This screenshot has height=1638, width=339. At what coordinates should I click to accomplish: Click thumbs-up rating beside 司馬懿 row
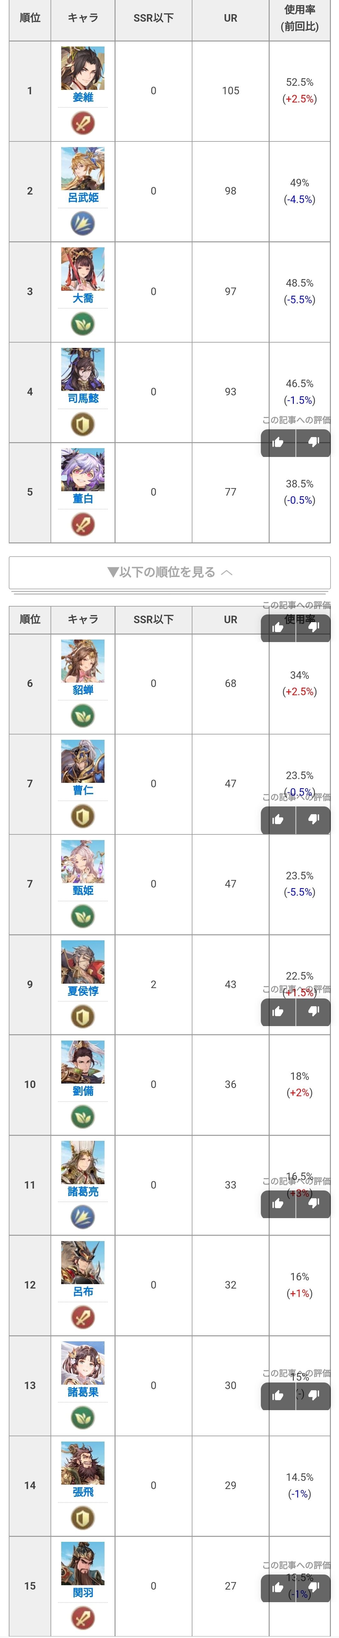tap(278, 442)
